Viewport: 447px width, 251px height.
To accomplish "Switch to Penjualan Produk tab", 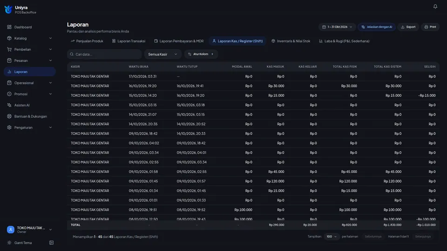I will click(x=87, y=41).
